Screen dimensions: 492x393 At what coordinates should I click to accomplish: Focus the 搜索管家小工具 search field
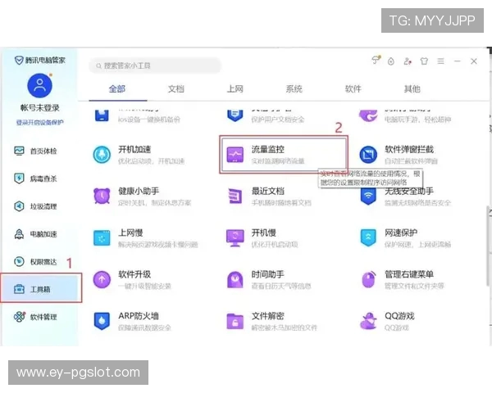[155, 65]
